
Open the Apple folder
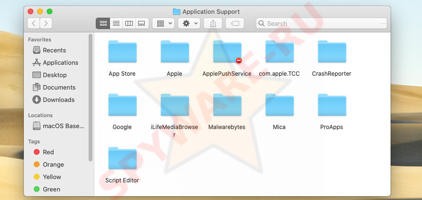click(x=175, y=52)
